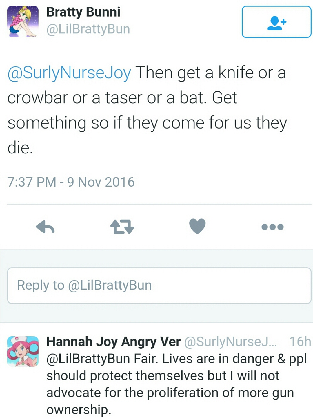Click the 16h reply timestamp

[x=300, y=342]
